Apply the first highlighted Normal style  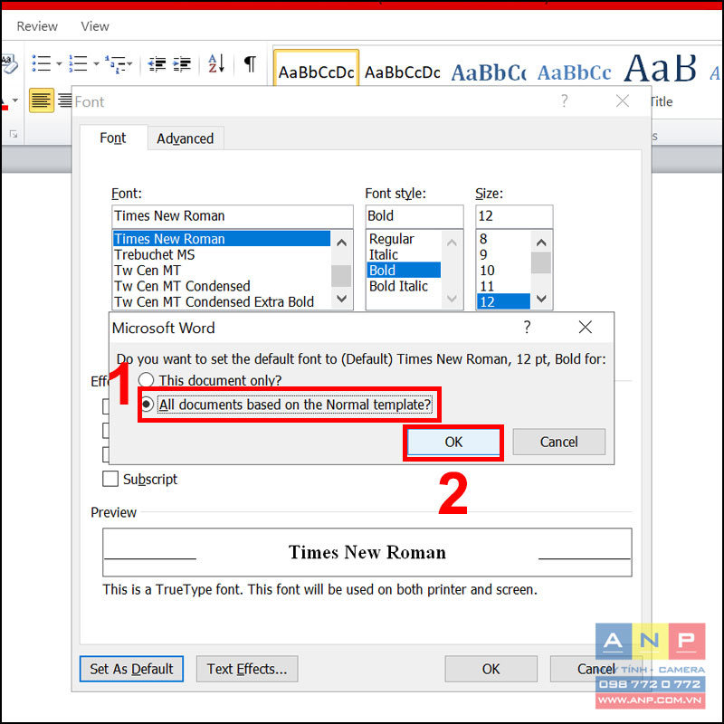[316, 68]
